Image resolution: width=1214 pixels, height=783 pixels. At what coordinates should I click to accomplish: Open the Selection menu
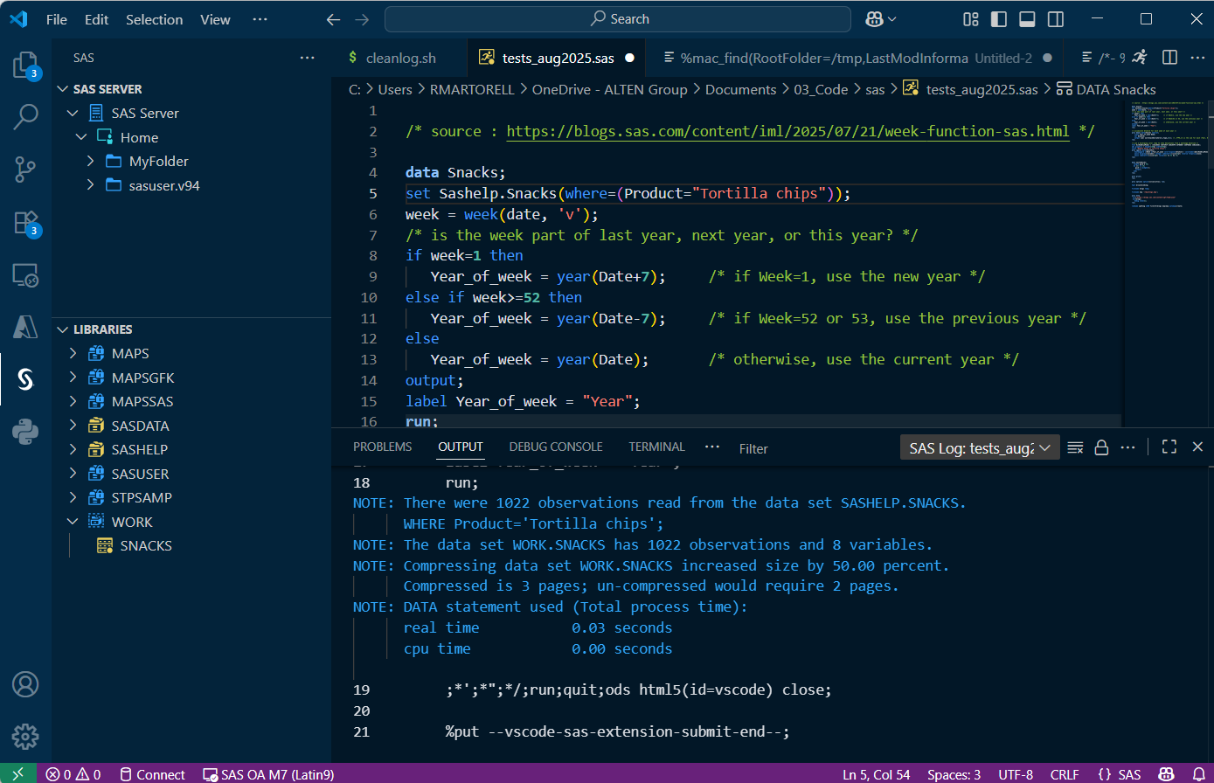point(154,19)
